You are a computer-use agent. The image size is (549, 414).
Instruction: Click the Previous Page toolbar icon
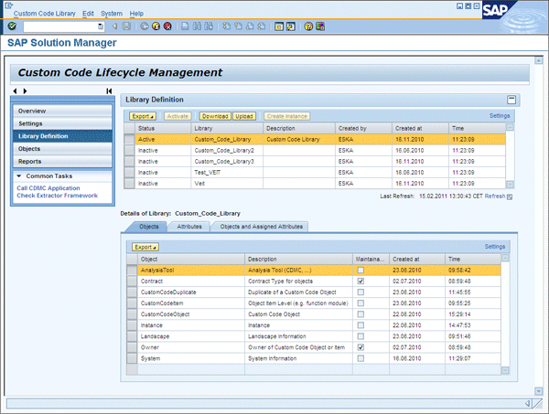pos(238,27)
